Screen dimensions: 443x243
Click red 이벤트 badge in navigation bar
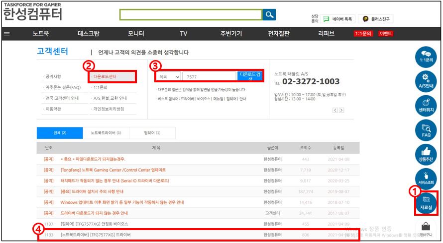click(x=386, y=34)
